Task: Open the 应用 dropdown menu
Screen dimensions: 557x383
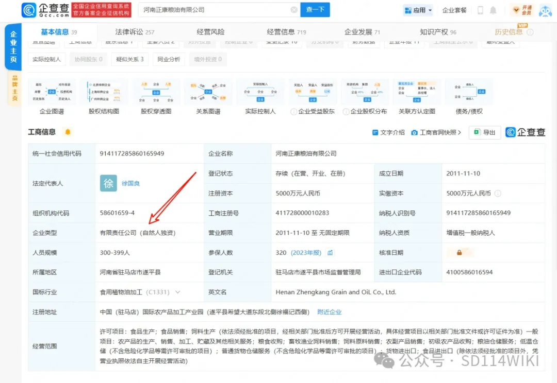Action: (x=418, y=10)
